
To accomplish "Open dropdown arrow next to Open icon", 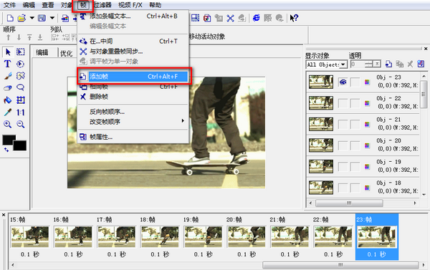I will (x=32, y=19).
